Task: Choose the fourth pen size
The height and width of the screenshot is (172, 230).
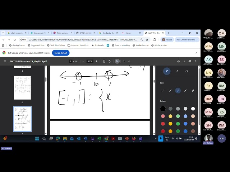Action: click(x=185, y=91)
